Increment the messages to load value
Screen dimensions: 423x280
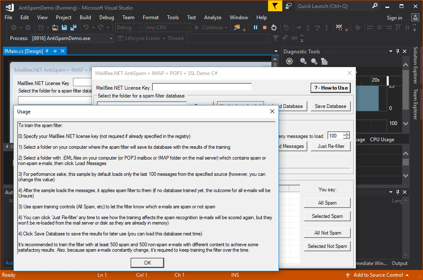coord(347,134)
